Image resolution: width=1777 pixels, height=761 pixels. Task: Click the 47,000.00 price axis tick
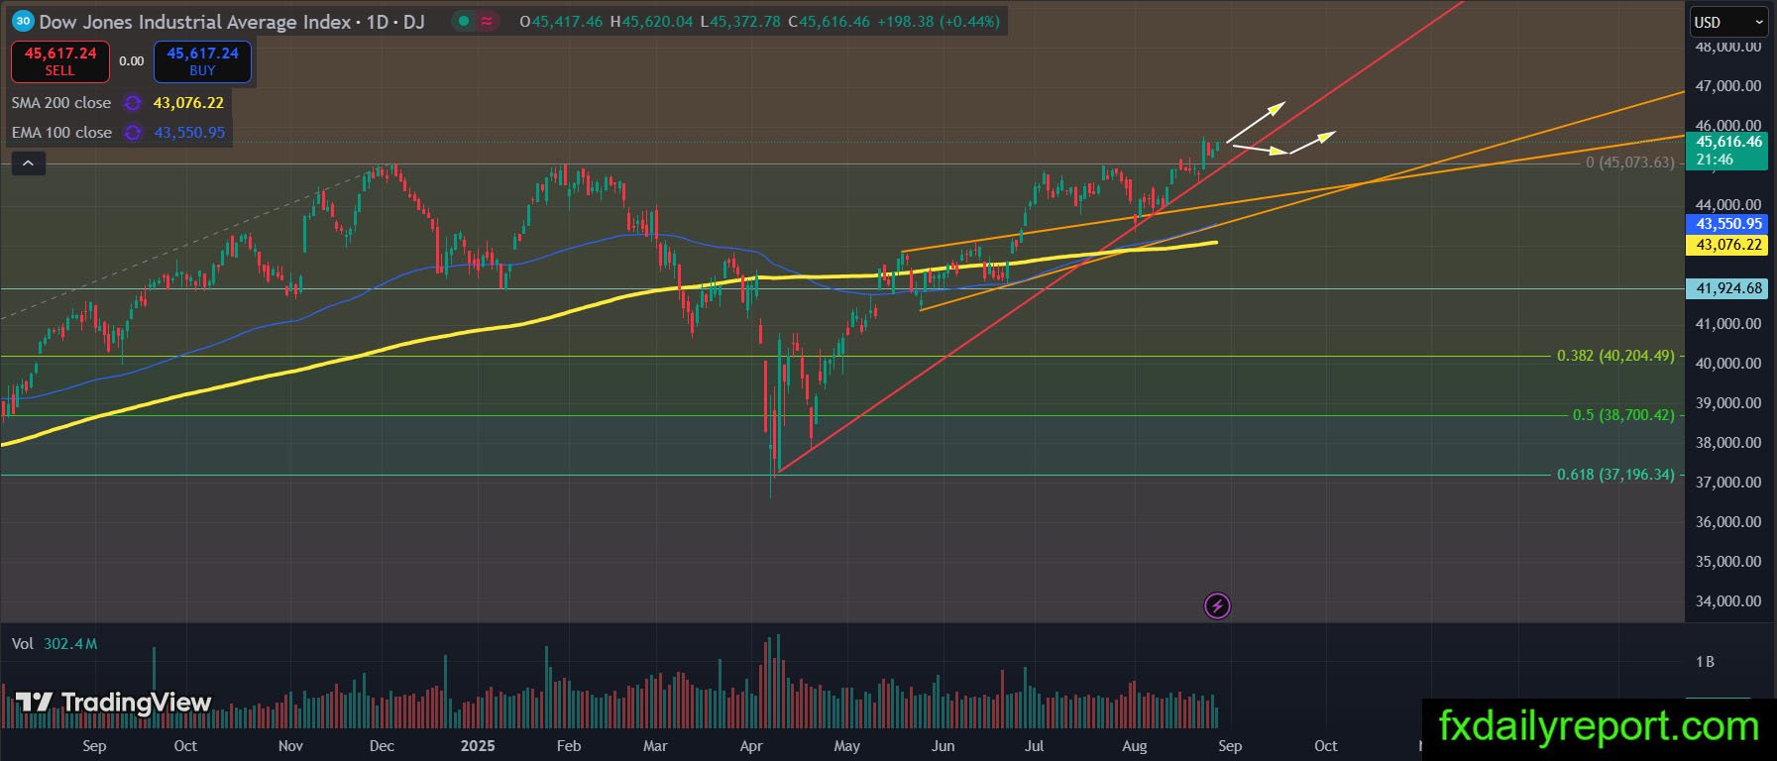coord(1728,86)
